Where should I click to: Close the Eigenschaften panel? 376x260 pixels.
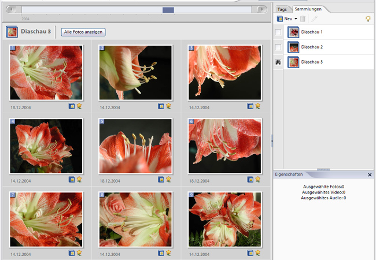(370, 174)
